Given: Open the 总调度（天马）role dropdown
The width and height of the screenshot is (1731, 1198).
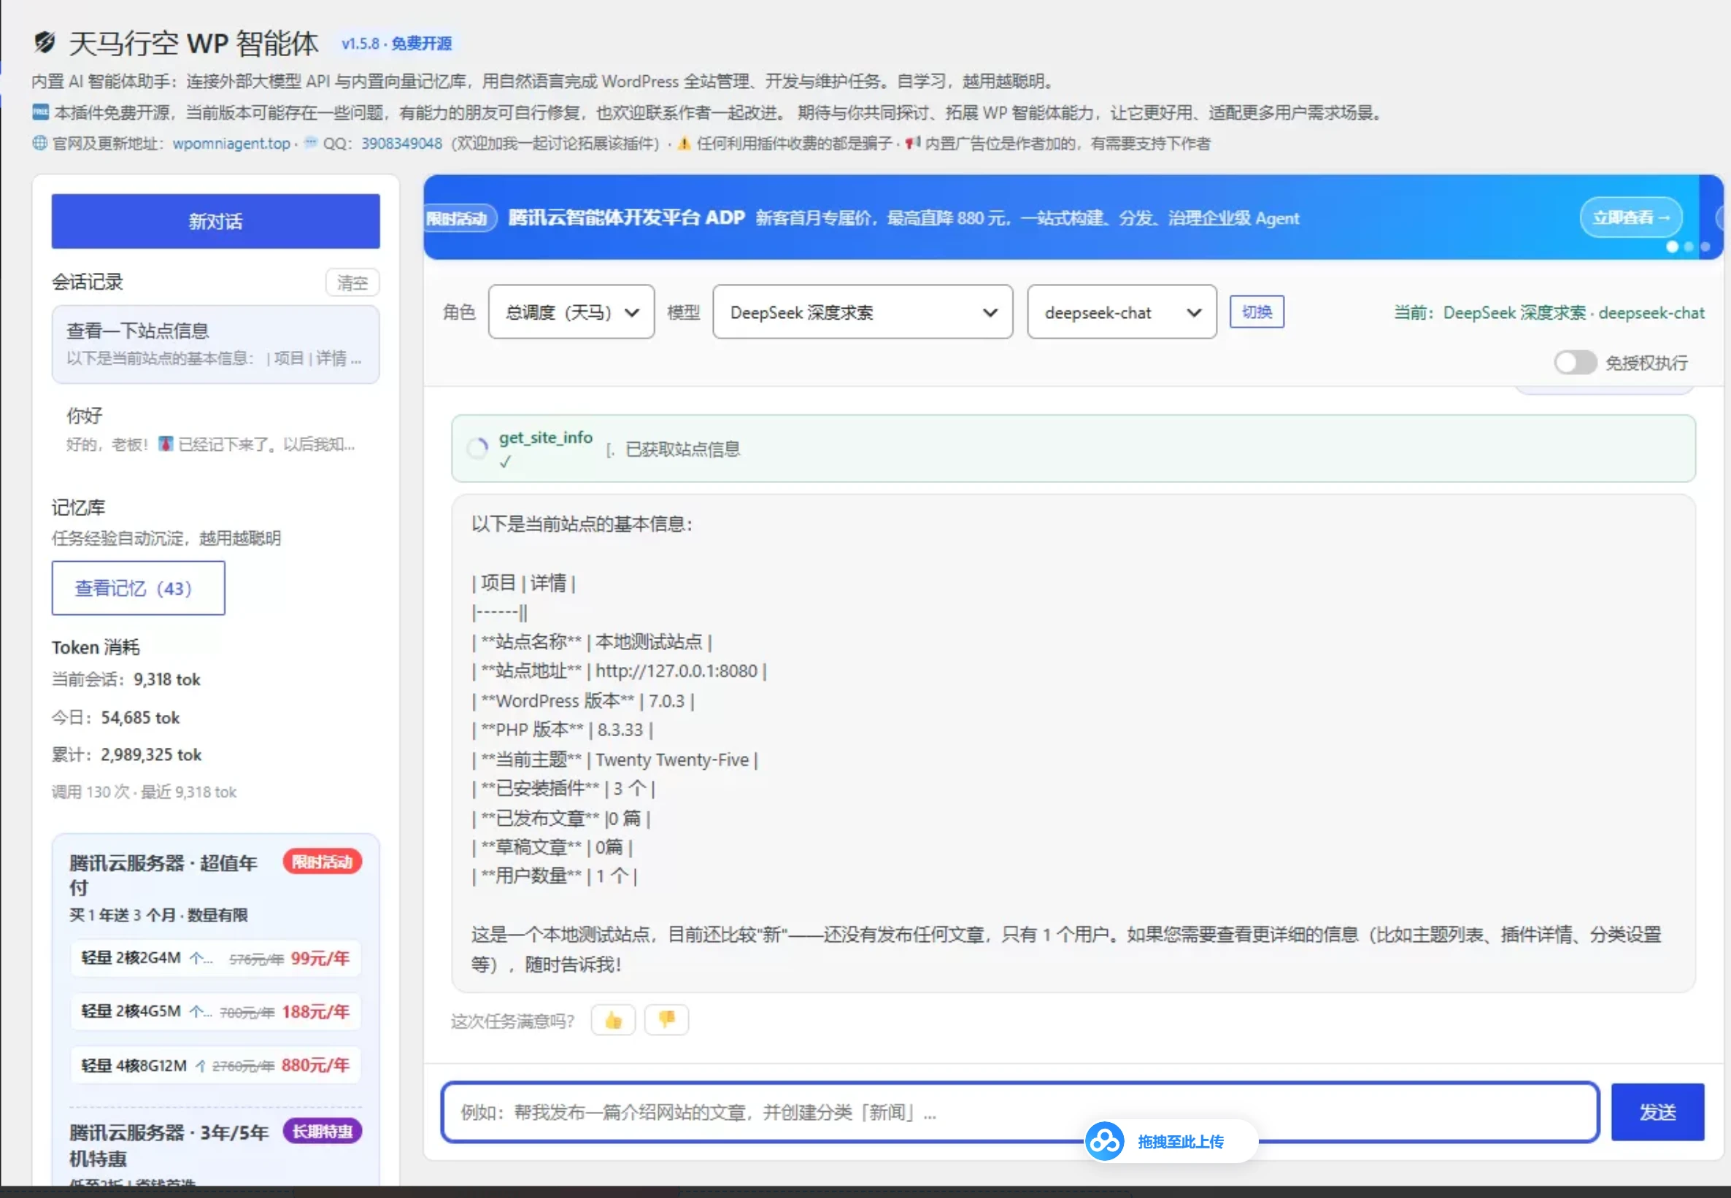Looking at the screenshot, I should (x=571, y=312).
